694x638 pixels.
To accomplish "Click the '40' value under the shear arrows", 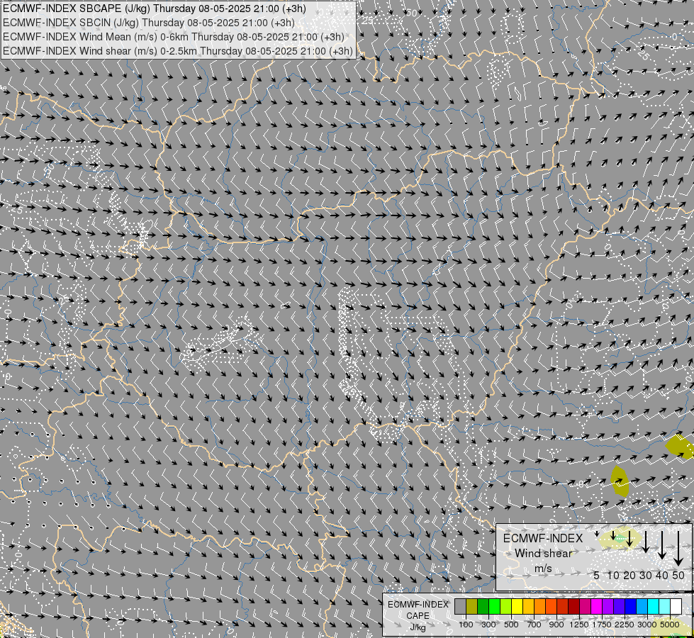I will (x=661, y=575).
